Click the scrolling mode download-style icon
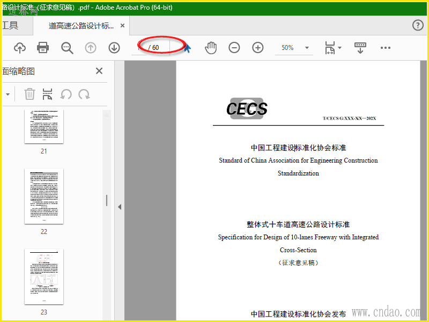429x322 pixels. tap(360, 48)
